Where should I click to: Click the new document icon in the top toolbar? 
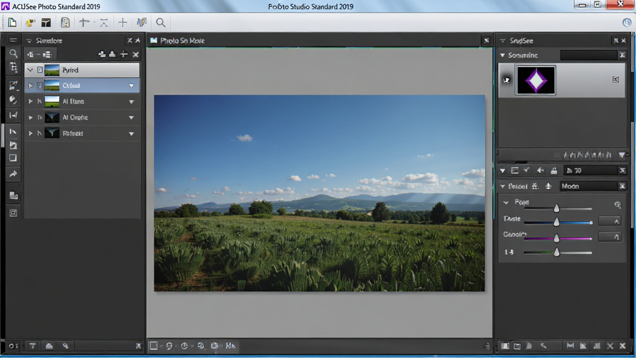[12, 23]
